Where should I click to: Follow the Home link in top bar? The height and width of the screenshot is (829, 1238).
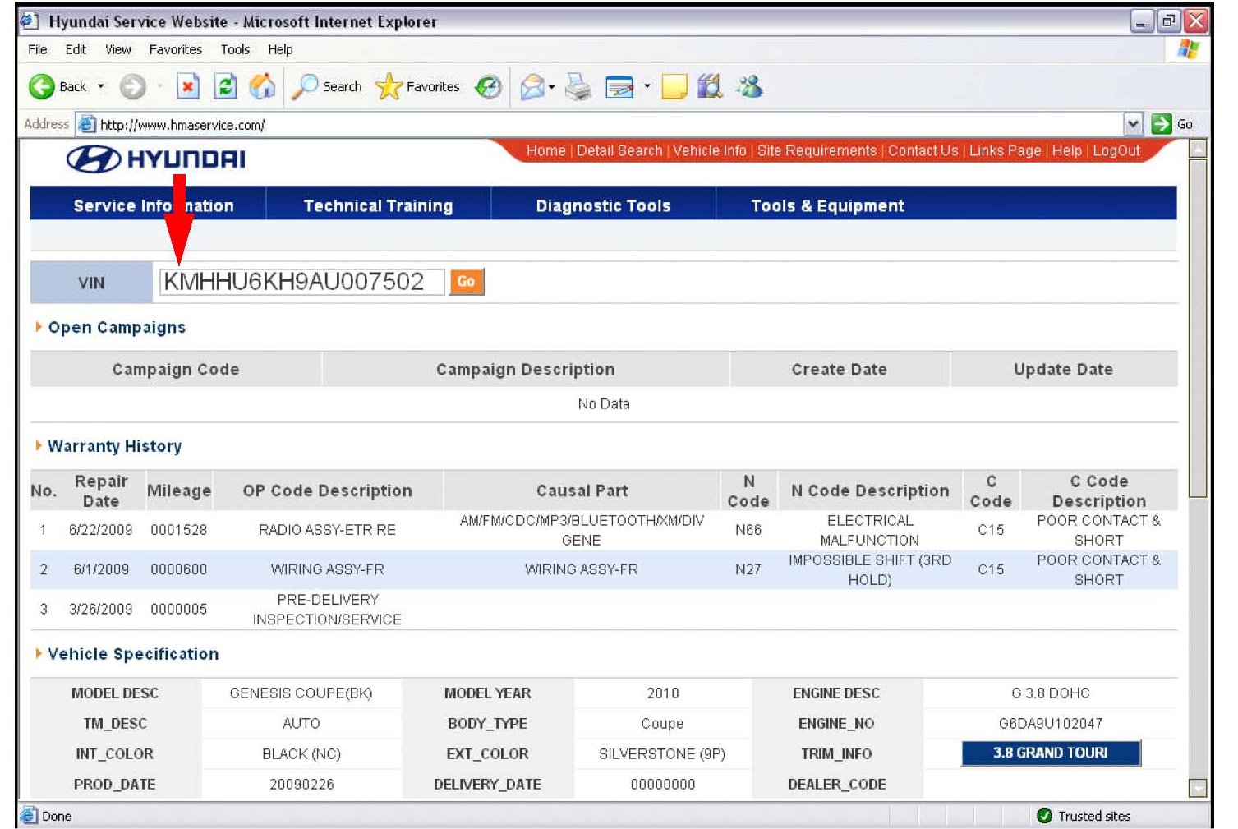pos(545,150)
